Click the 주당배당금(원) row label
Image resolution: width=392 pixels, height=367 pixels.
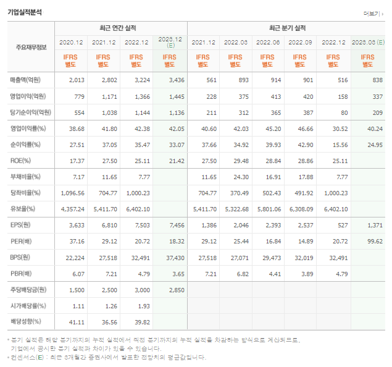(x=28, y=290)
